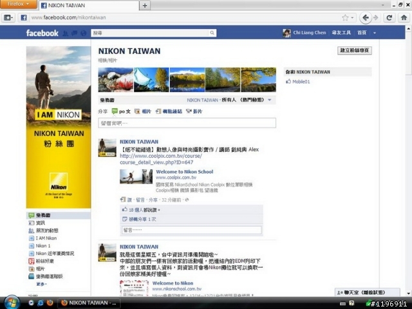Open I AM Nikon sidebar tab
This screenshot has width=412, height=309.
(x=46, y=238)
